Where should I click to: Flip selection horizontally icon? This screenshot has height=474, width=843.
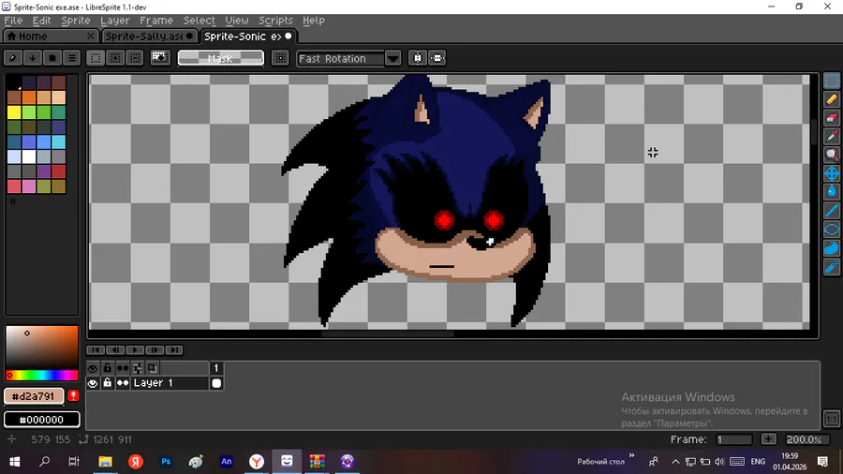pyautogui.click(x=437, y=57)
